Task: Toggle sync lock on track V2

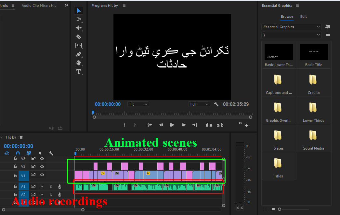Action: [x=33, y=166]
